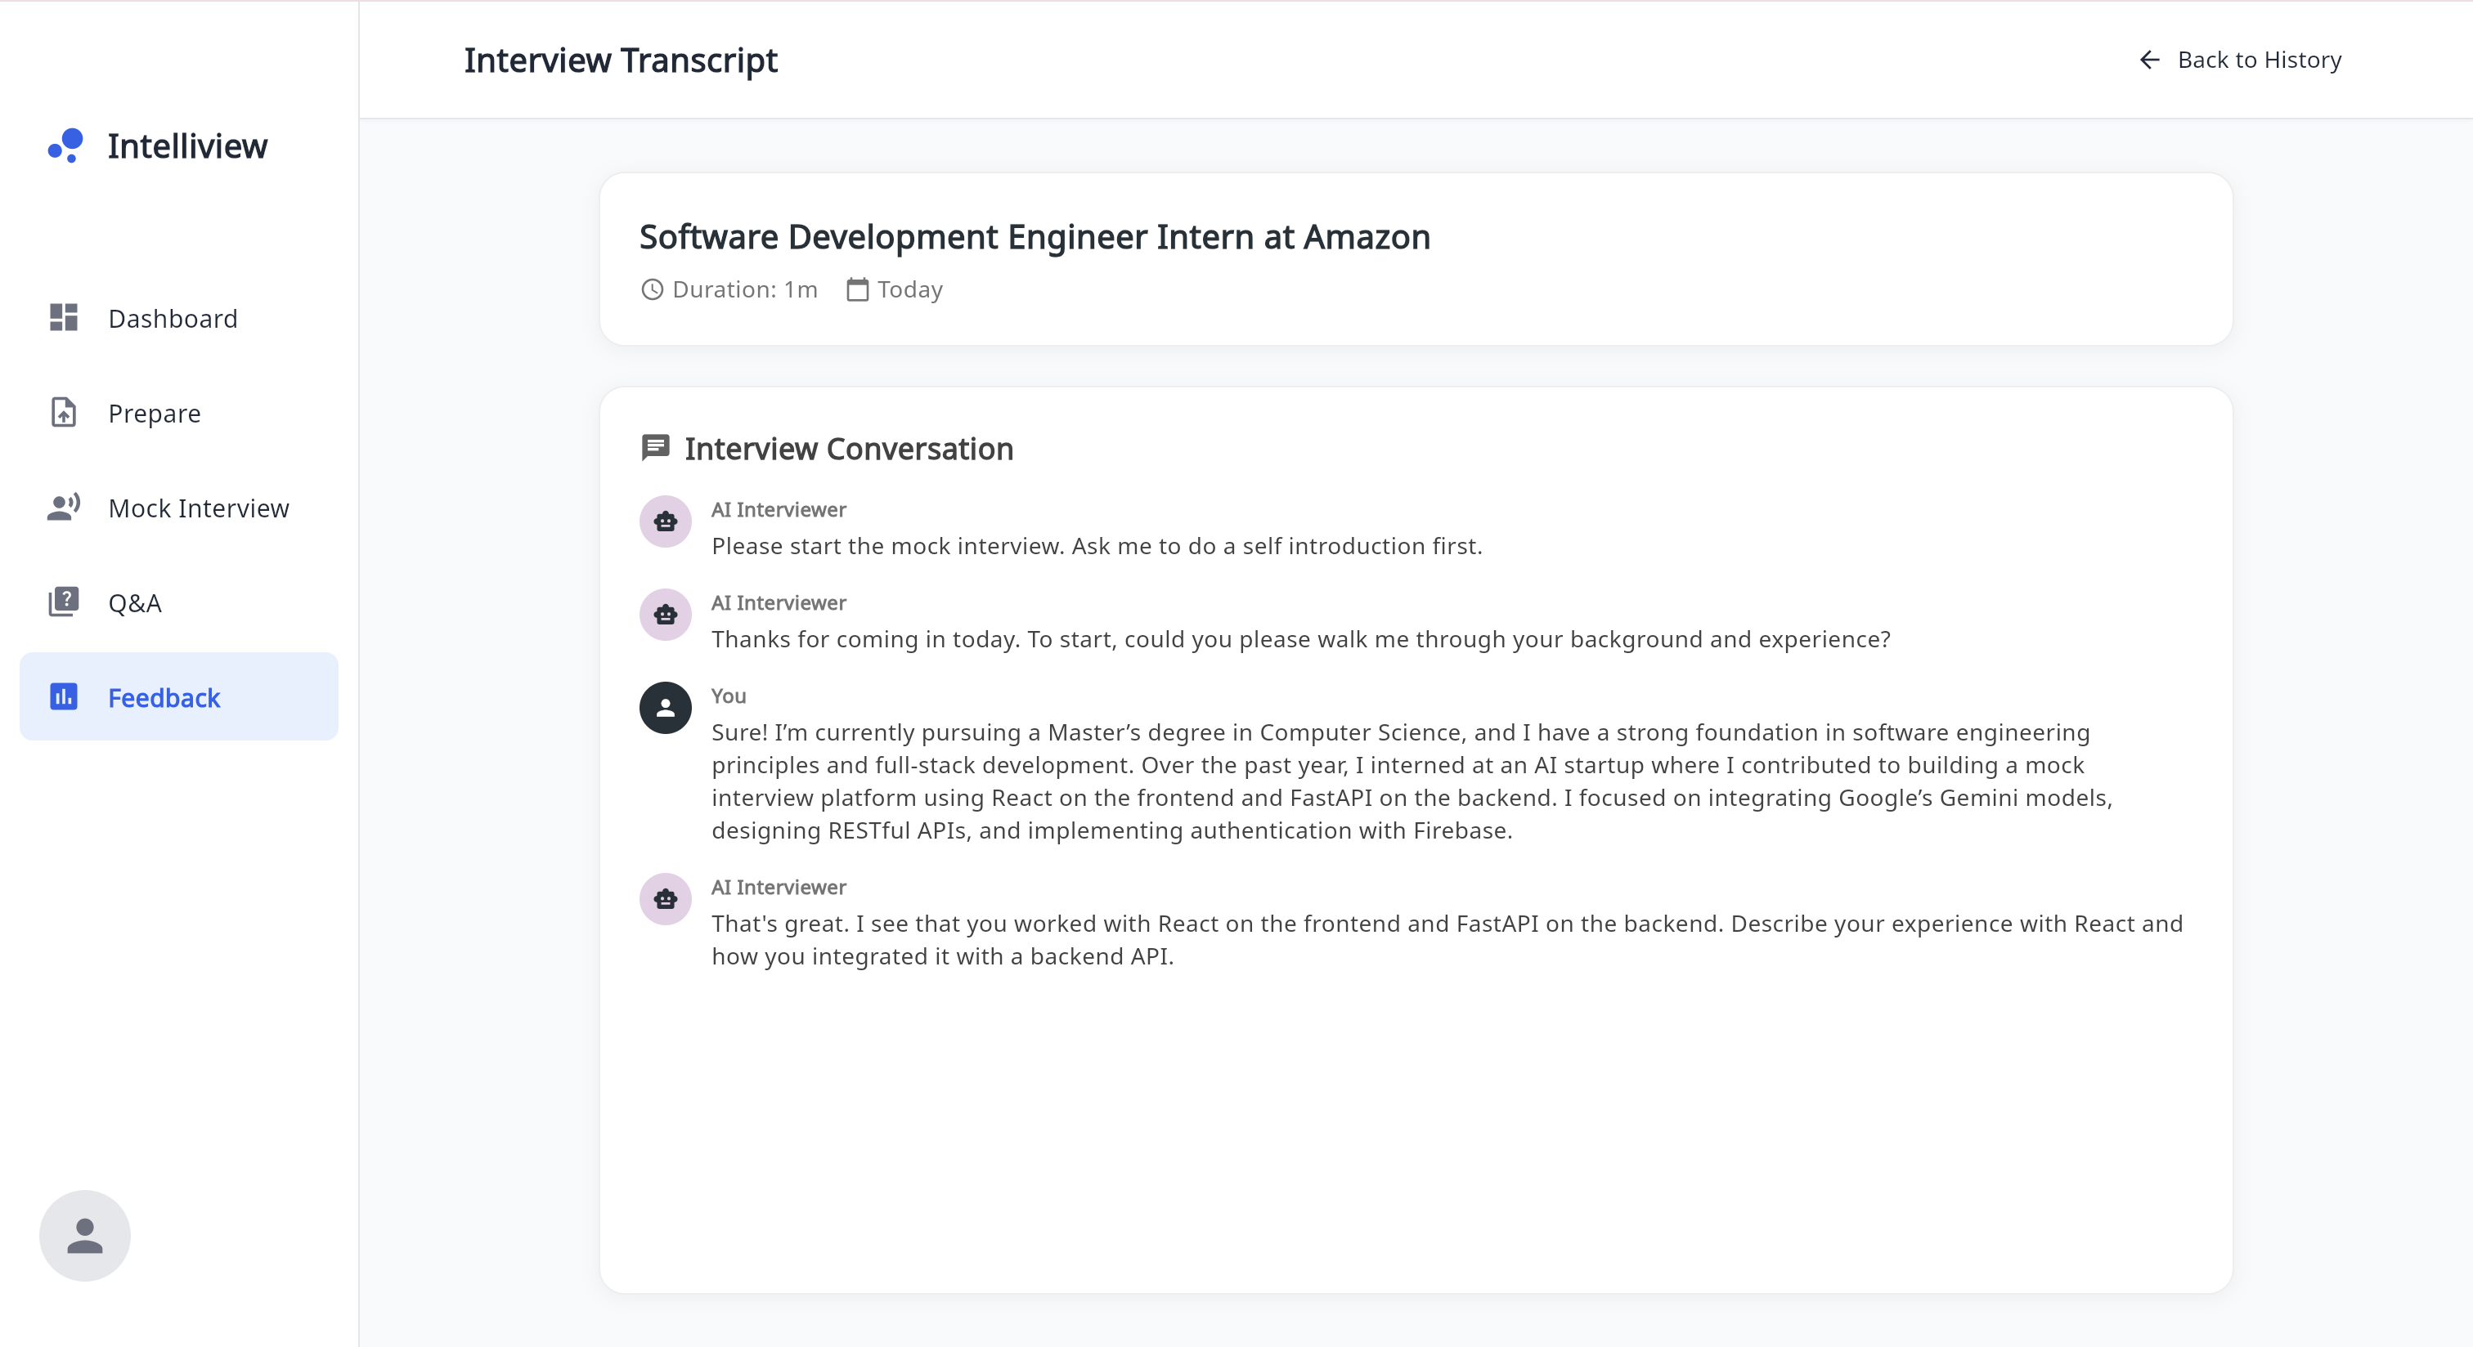Click the back arrow icon near History
Screen dimensions: 2473x1347
click(x=2149, y=60)
